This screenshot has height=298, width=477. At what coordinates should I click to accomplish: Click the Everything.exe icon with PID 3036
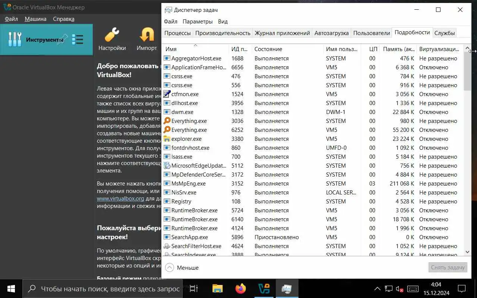(167, 121)
